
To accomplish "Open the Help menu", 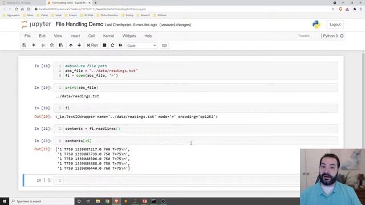I will tap(148, 36).
